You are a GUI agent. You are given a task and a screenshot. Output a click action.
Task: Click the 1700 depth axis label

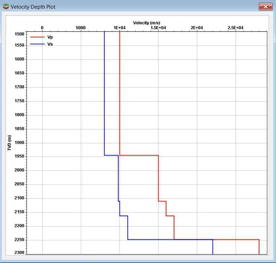tap(20, 87)
